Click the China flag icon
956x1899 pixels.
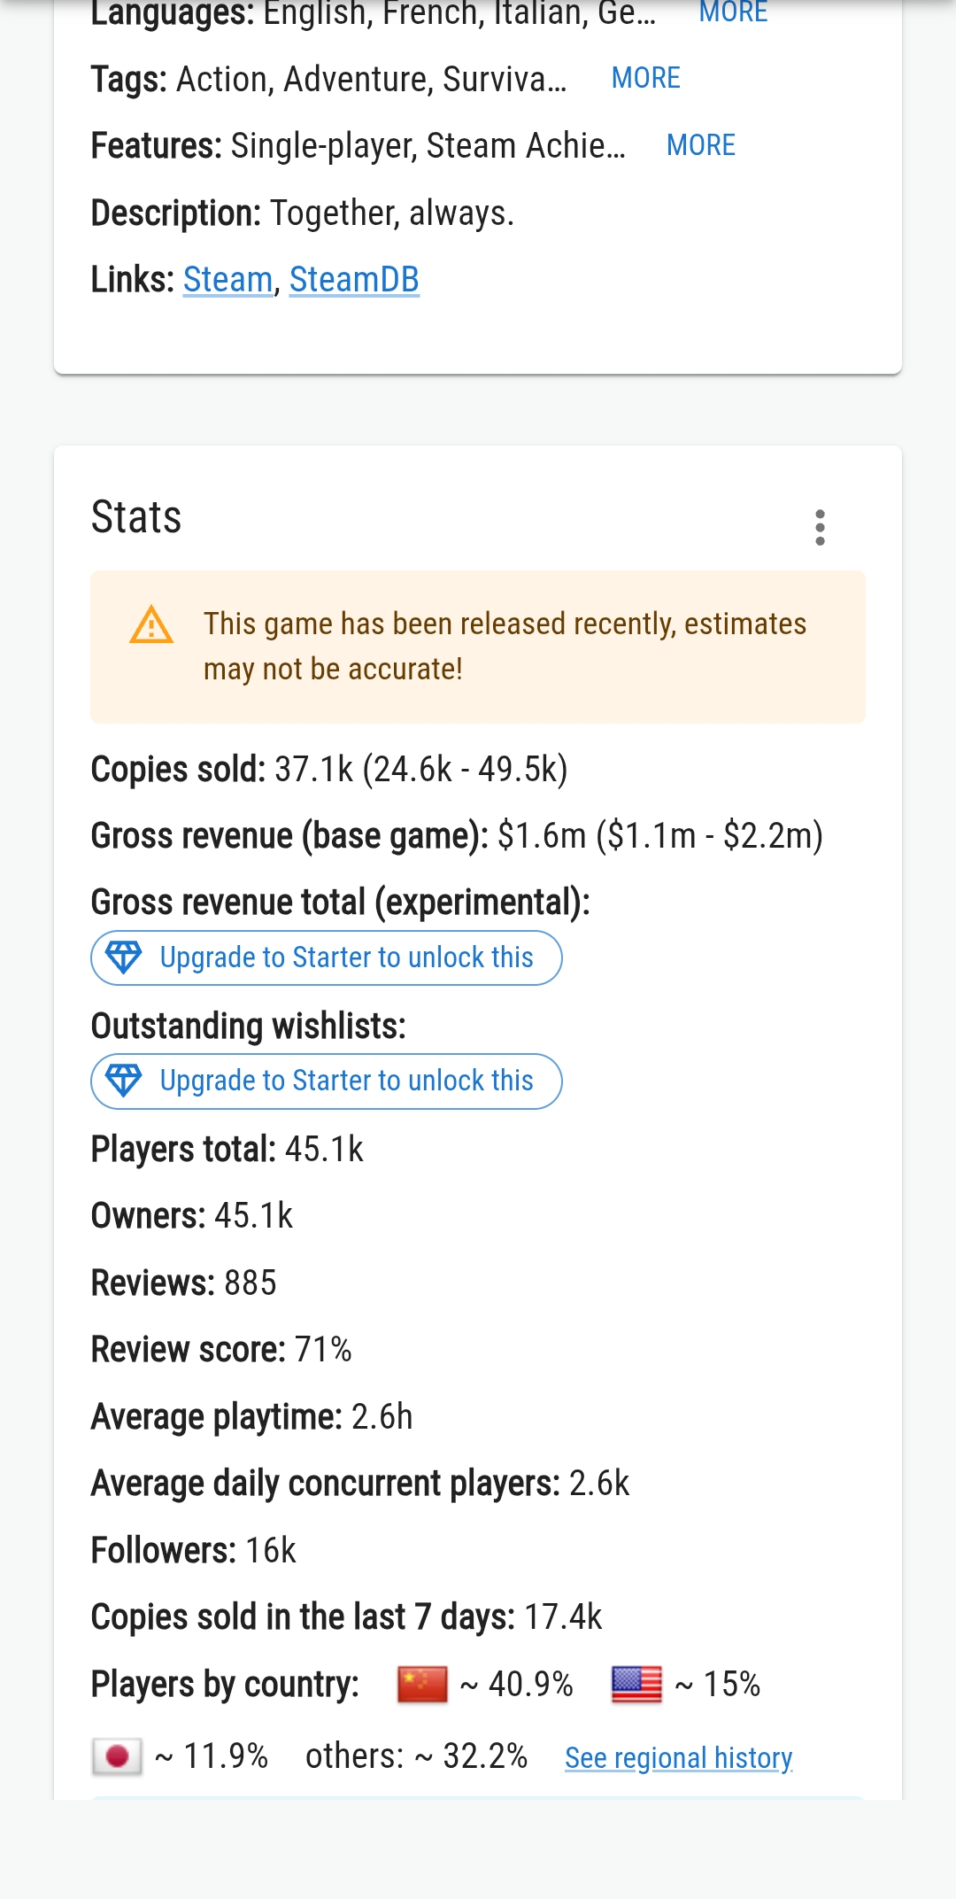[x=422, y=1684]
